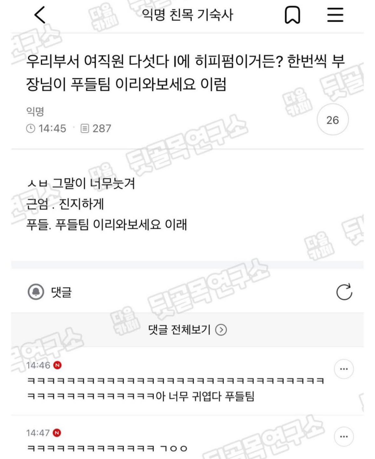Open more options for the 14:47 comment
Image resolution: width=375 pixels, height=459 pixels.
(x=344, y=436)
